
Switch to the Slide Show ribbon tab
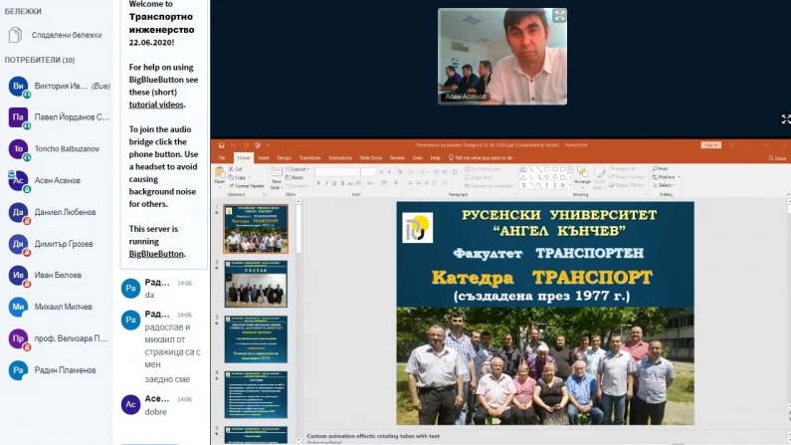pos(371,158)
